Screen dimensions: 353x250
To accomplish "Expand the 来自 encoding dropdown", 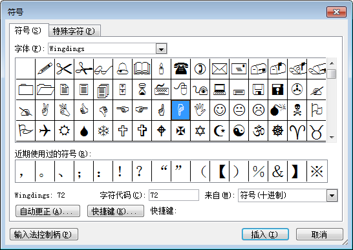I will (x=332, y=195).
